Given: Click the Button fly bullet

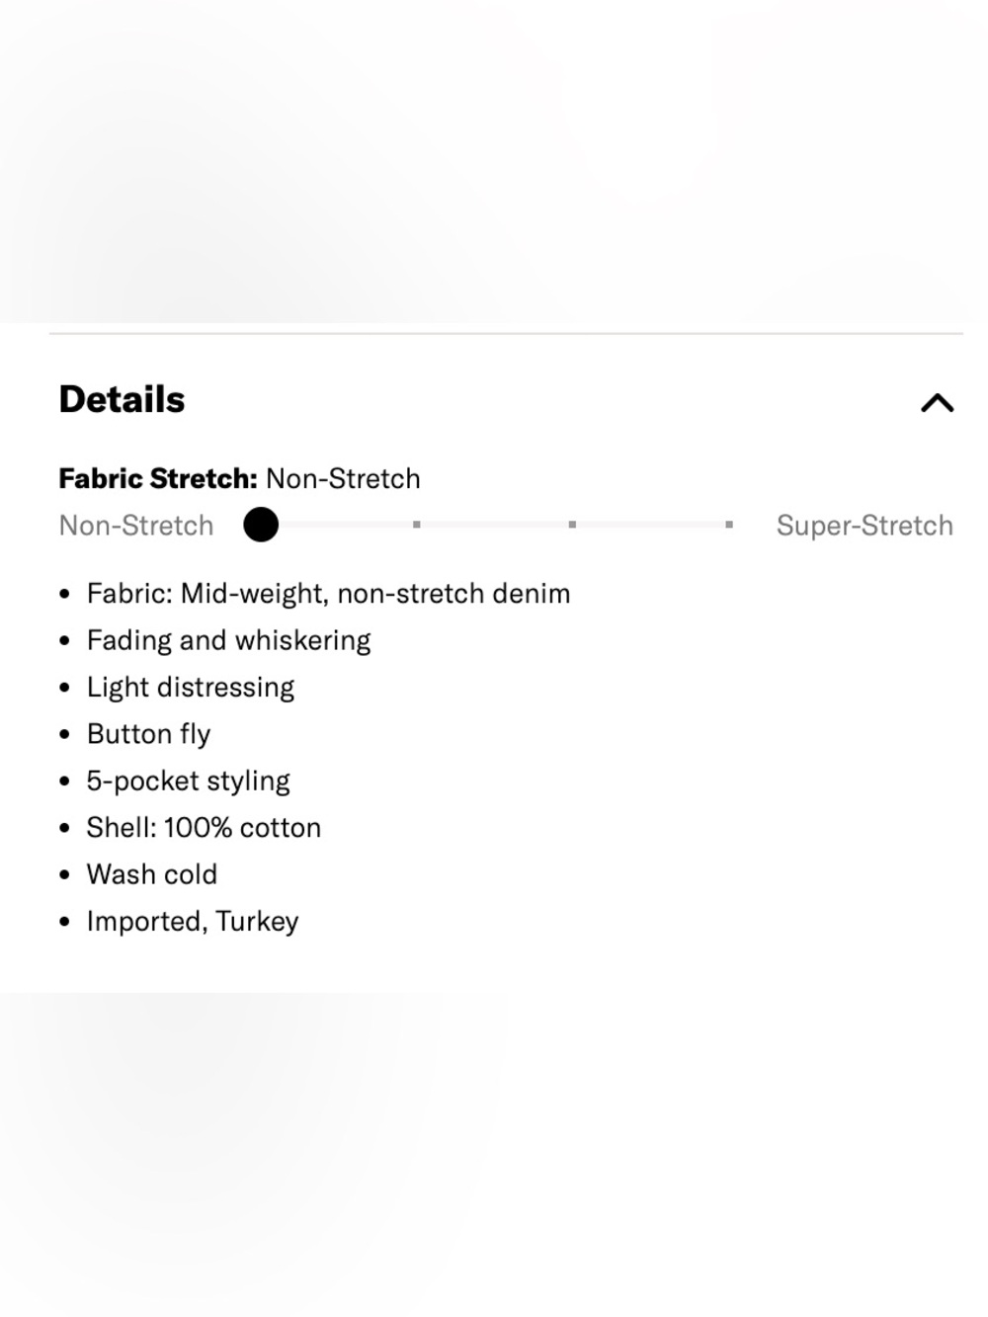Looking at the screenshot, I should pyautogui.click(x=148, y=734).
